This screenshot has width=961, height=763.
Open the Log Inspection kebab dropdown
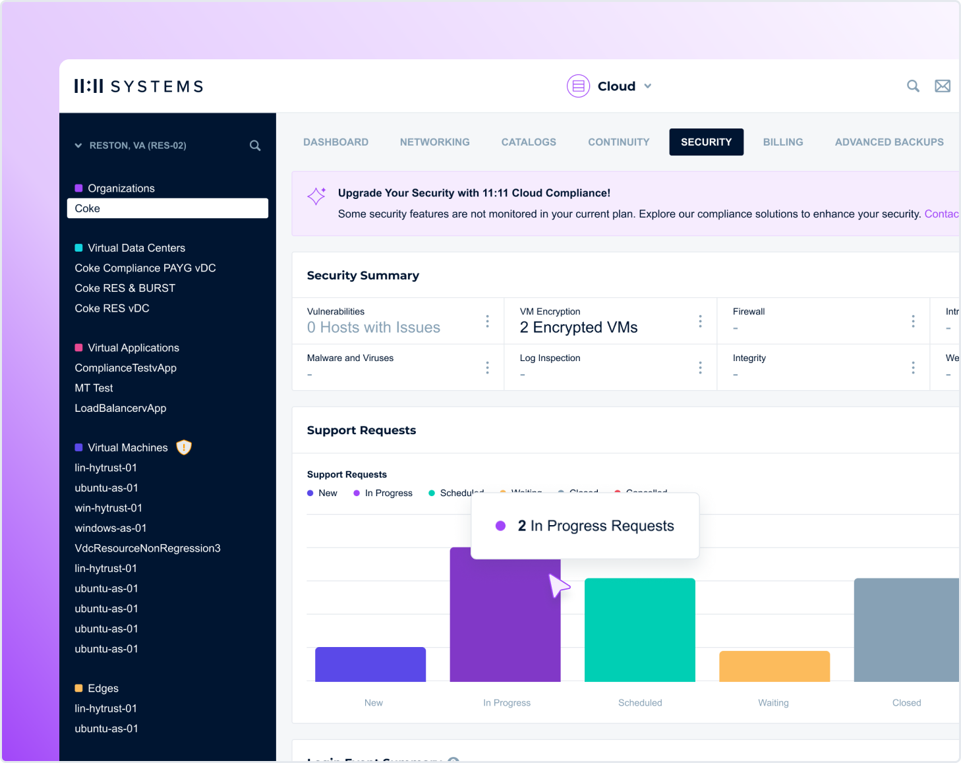coord(701,367)
